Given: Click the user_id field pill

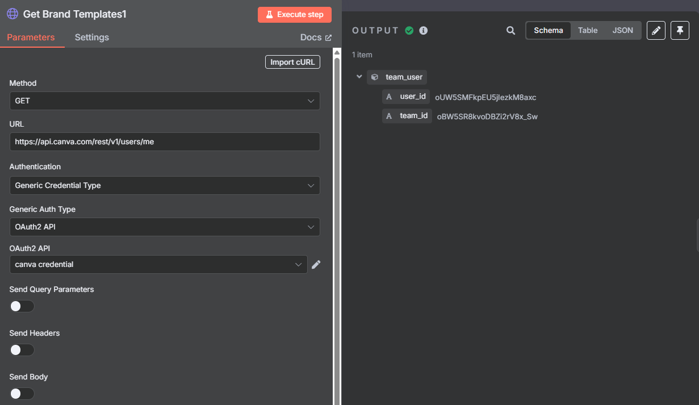Looking at the screenshot, I should click(x=406, y=97).
